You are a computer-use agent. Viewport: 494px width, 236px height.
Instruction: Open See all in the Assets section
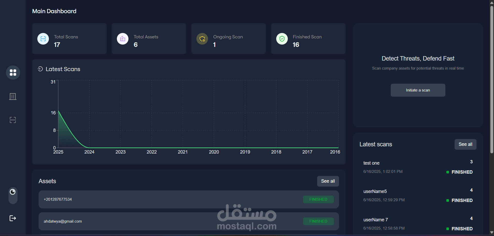[x=328, y=181]
